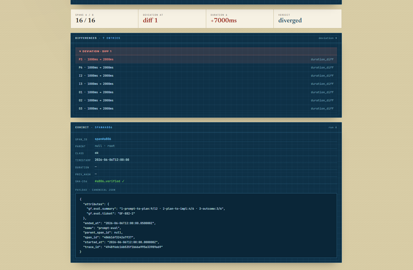This screenshot has width=413, height=270.
Task: Click the gf.eval.summary line in payload JSON
Action: (156, 209)
